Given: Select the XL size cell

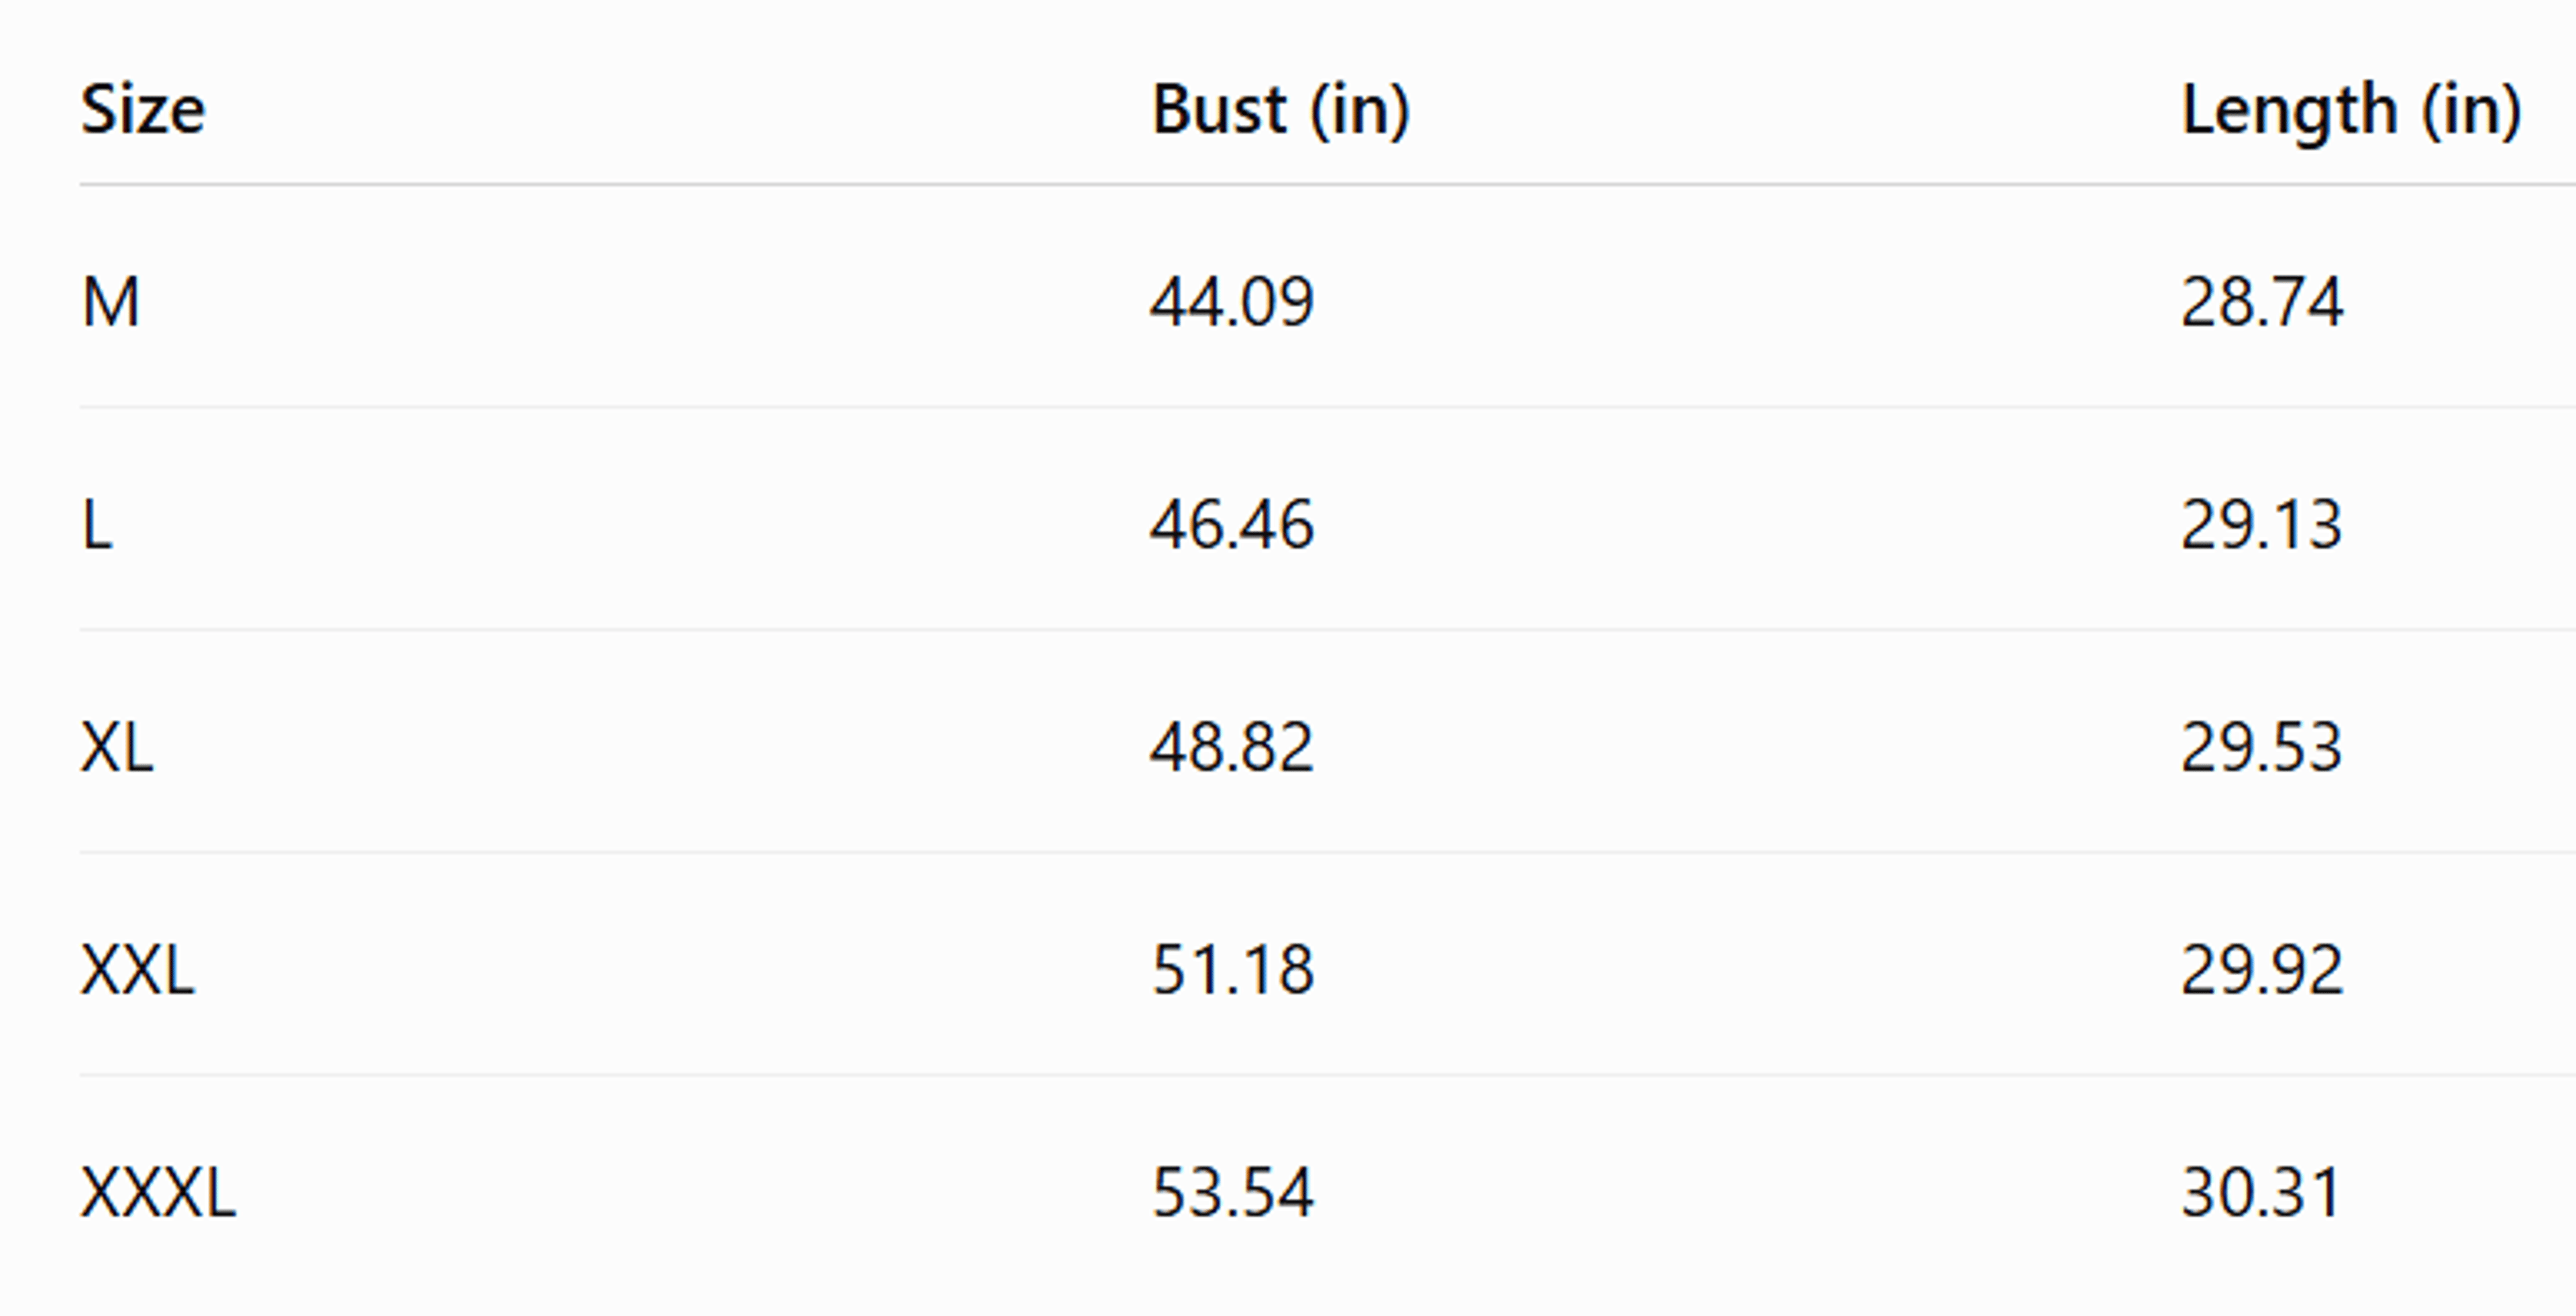Looking at the screenshot, I should coord(117,747).
